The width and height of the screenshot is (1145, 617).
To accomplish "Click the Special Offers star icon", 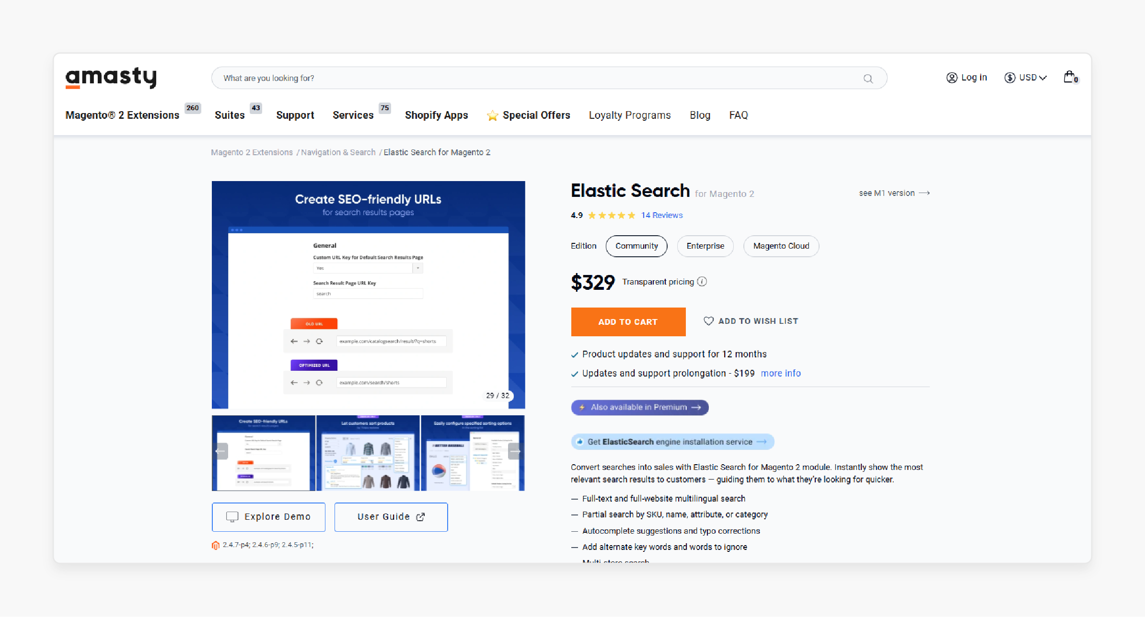I will [492, 115].
